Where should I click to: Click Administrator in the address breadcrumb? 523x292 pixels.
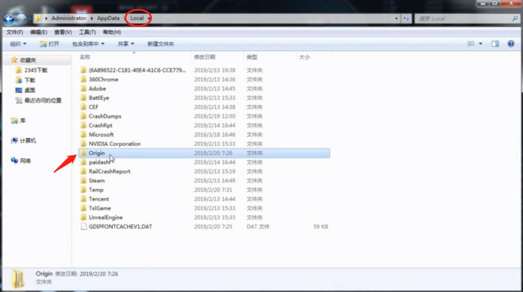(x=69, y=18)
